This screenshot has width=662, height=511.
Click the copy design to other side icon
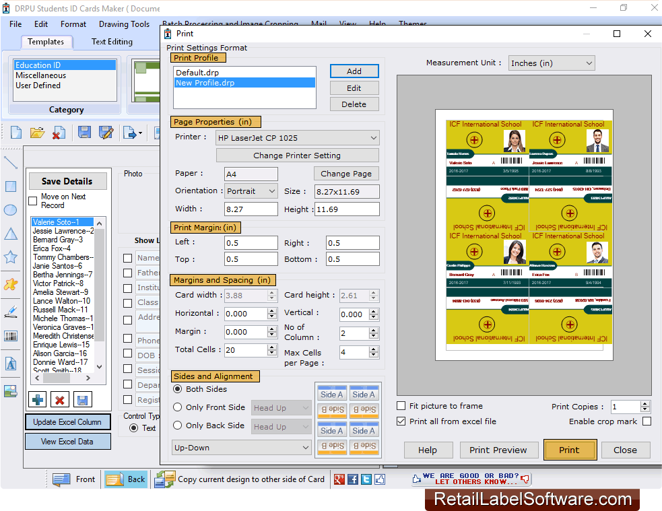point(164,479)
